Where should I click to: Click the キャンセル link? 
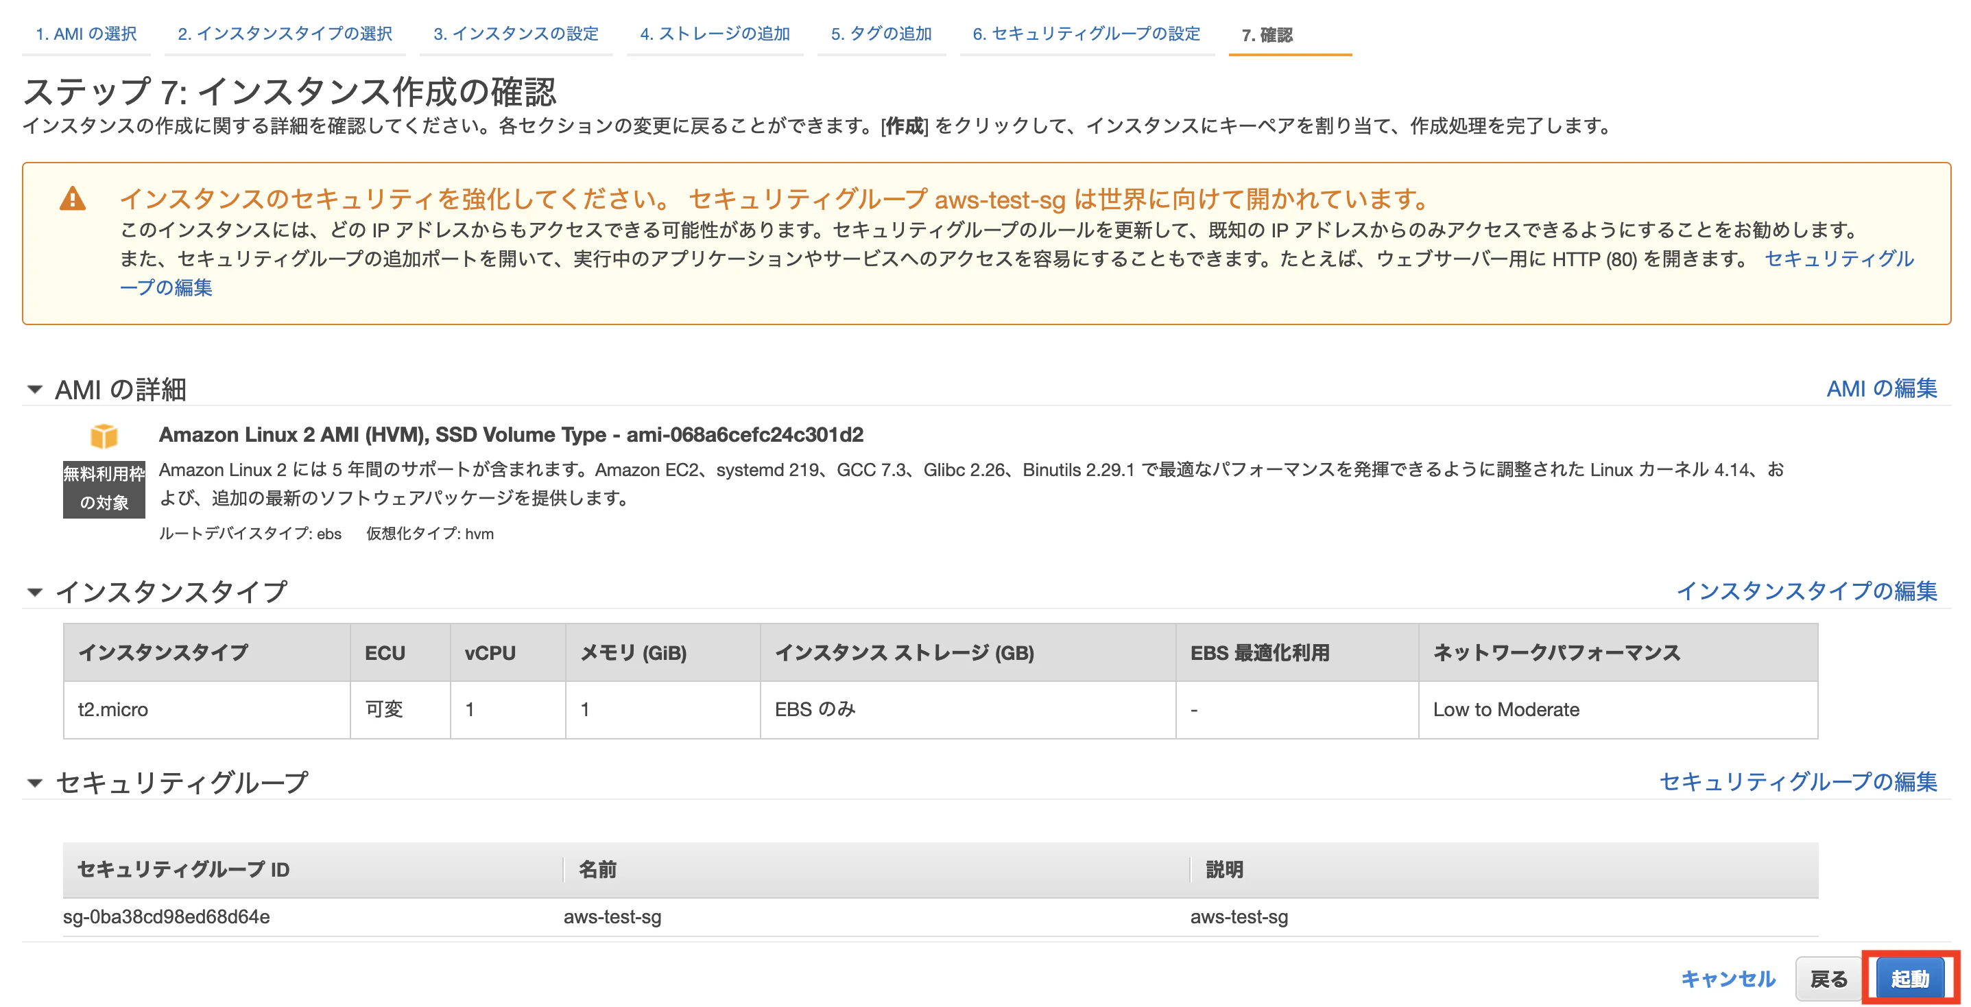pos(1728,978)
